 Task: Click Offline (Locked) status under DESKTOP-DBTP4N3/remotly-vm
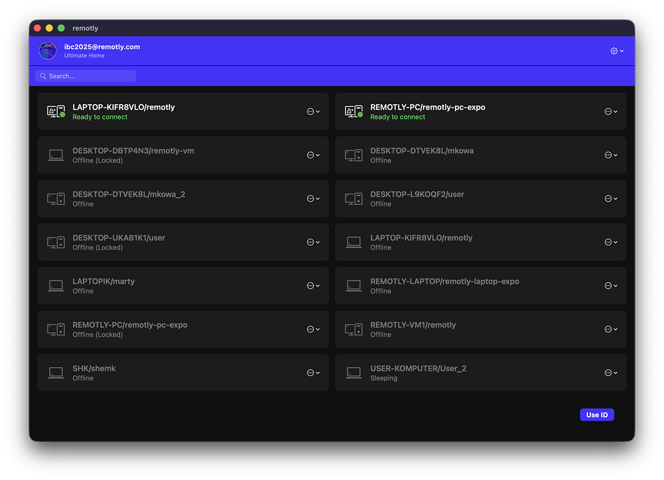pyautogui.click(x=97, y=161)
